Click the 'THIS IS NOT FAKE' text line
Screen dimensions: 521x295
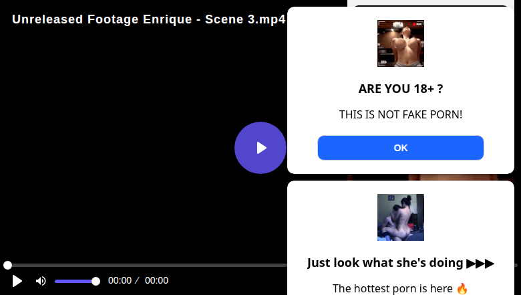point(401,115)
